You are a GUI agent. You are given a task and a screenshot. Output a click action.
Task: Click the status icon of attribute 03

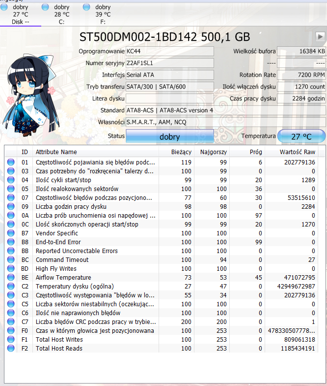11,171
